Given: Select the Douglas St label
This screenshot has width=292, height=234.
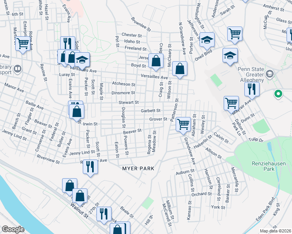Looking at the screenshot, I should 123,118.
